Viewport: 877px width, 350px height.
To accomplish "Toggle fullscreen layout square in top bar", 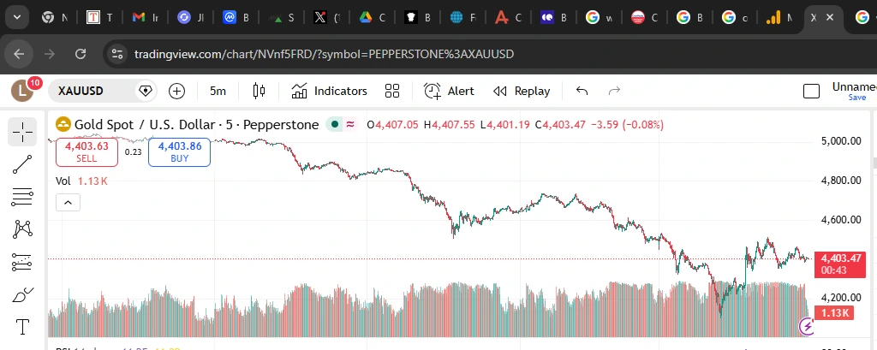I will click(811, 91).
